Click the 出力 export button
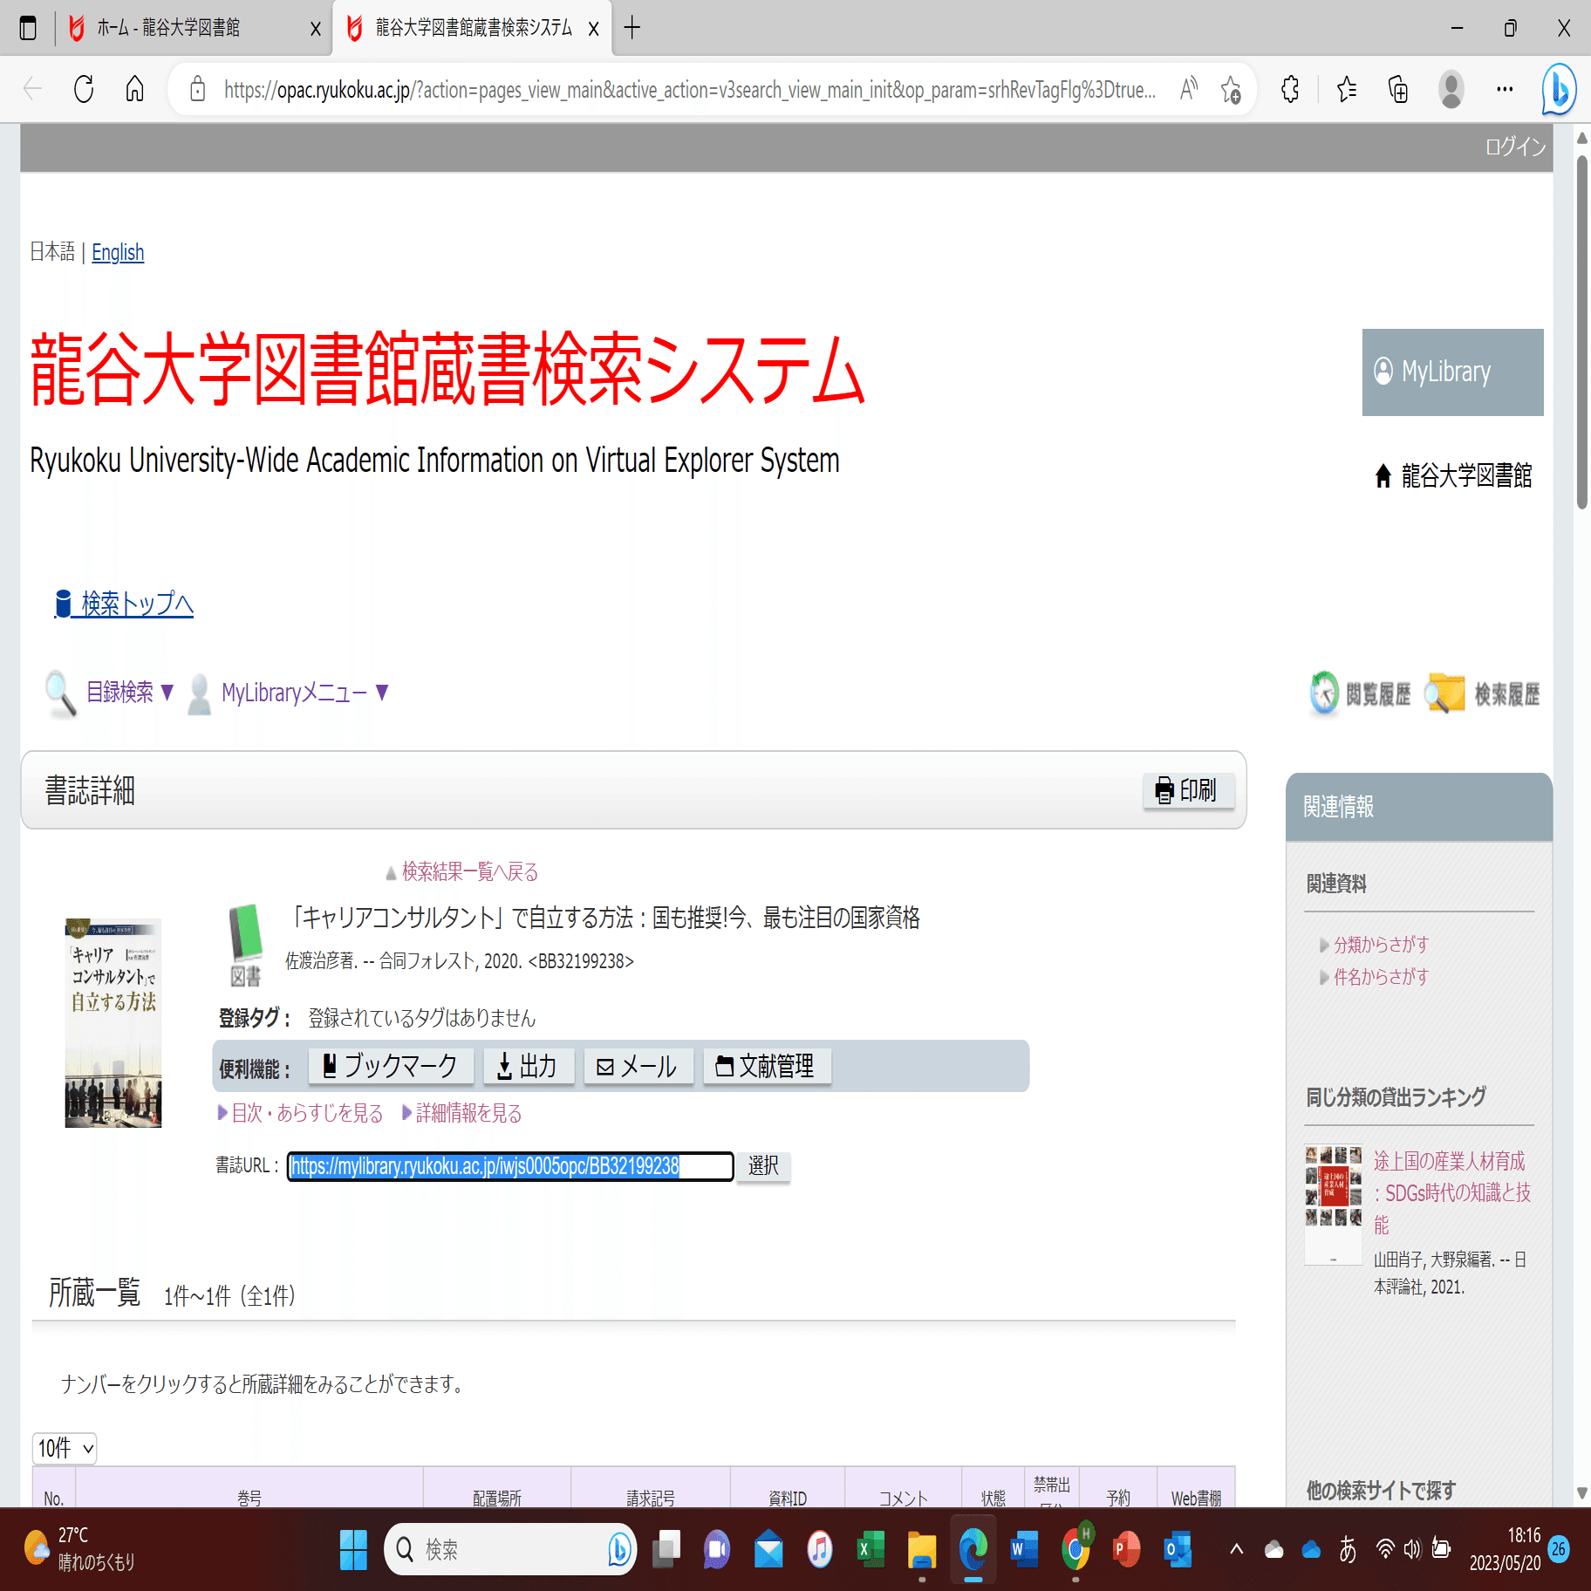Viewport: 1591px width, 1591px height. (529, 1066)
